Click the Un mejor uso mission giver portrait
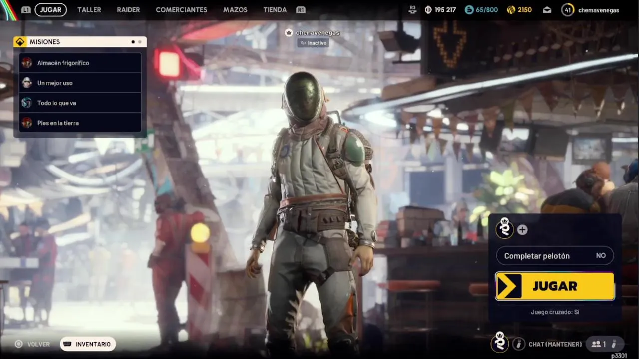The image size is (639, 359). point(27,83)
